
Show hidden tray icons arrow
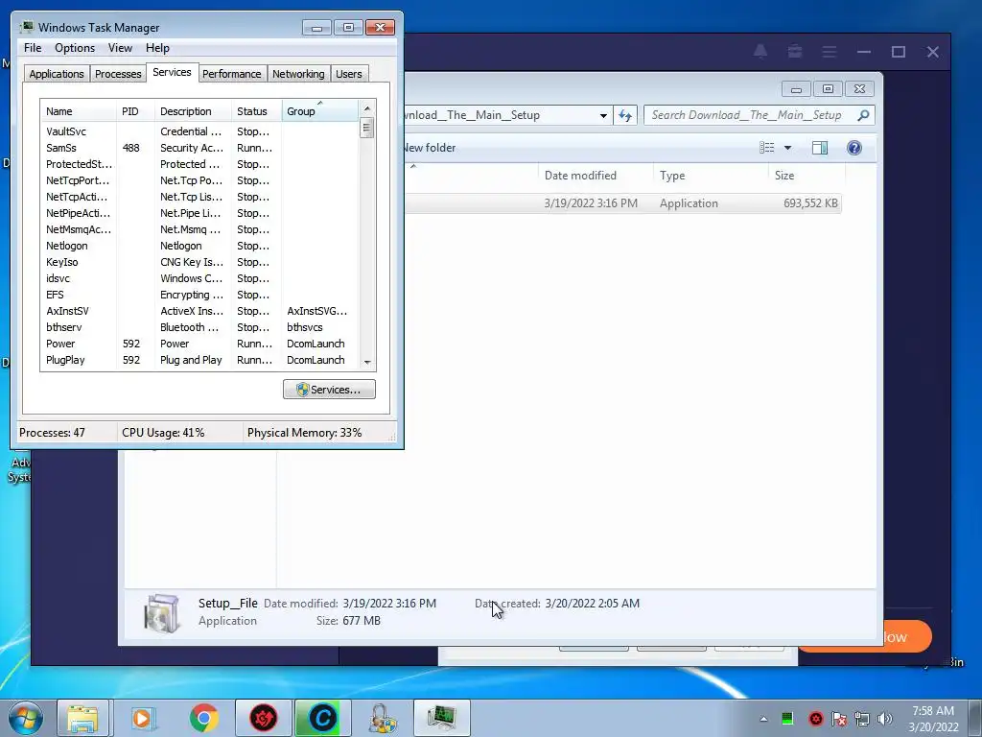[x=763, y=719]
